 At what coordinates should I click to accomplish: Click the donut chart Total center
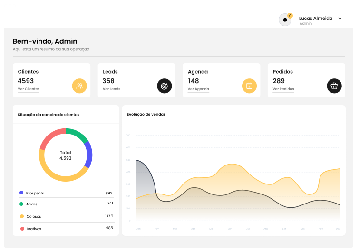click(x=66, y=155)
